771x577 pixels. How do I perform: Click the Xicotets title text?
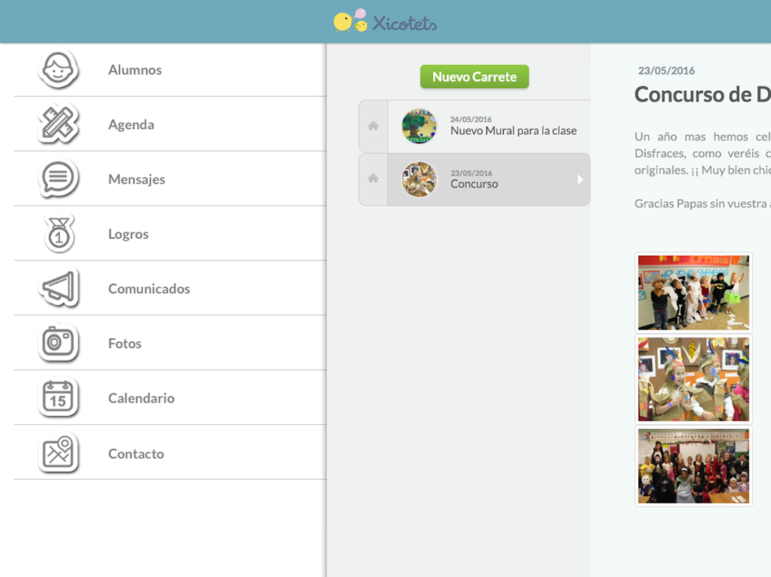tap(404, 23)
